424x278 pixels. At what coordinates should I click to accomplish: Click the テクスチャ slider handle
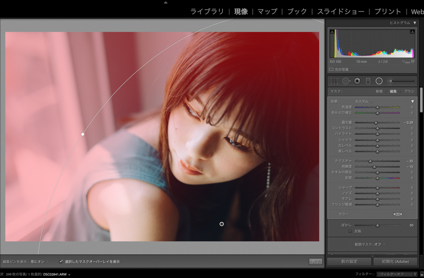pyautogui.click(x=370, y=161)
